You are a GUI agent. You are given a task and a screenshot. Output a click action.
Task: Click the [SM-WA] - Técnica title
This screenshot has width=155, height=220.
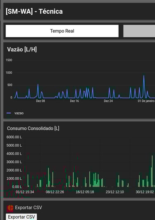click(34, 11)
